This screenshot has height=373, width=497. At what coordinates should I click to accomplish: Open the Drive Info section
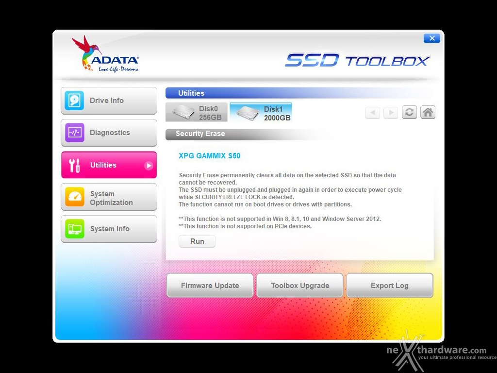tap(109, 101)
